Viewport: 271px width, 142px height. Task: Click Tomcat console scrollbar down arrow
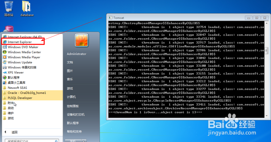[x=266, y=116]
